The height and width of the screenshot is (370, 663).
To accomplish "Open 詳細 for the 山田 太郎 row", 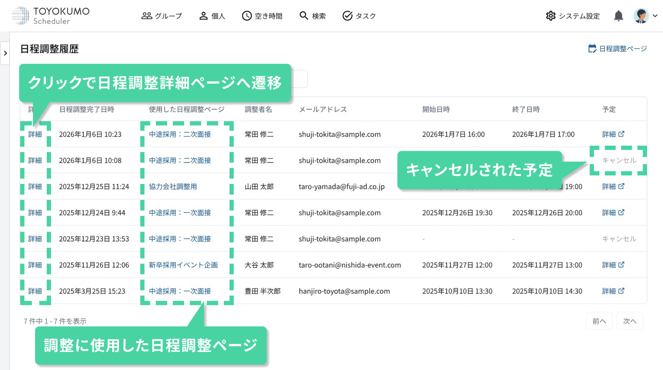I will click(x=35, y=186).
